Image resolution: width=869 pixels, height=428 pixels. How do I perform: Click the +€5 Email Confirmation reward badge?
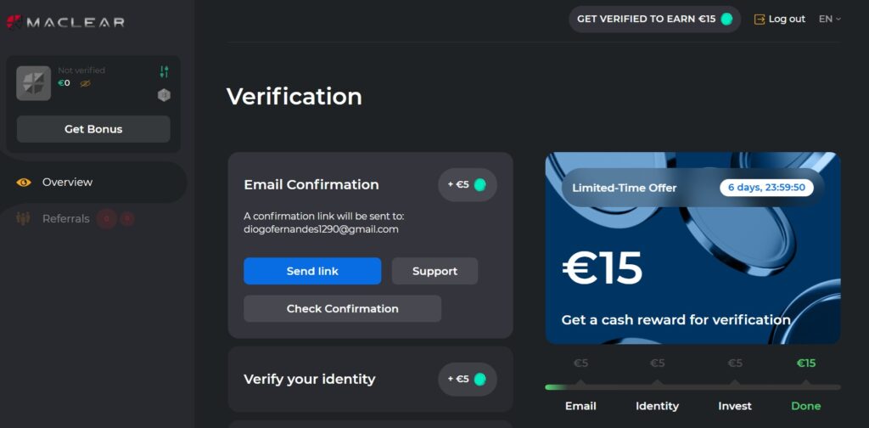pos(468,184)
